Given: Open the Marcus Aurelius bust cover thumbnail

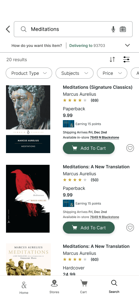Looking at the screenshot, I should (x=28, y=119).
